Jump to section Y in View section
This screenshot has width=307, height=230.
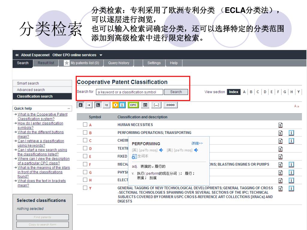click(298, 92)
